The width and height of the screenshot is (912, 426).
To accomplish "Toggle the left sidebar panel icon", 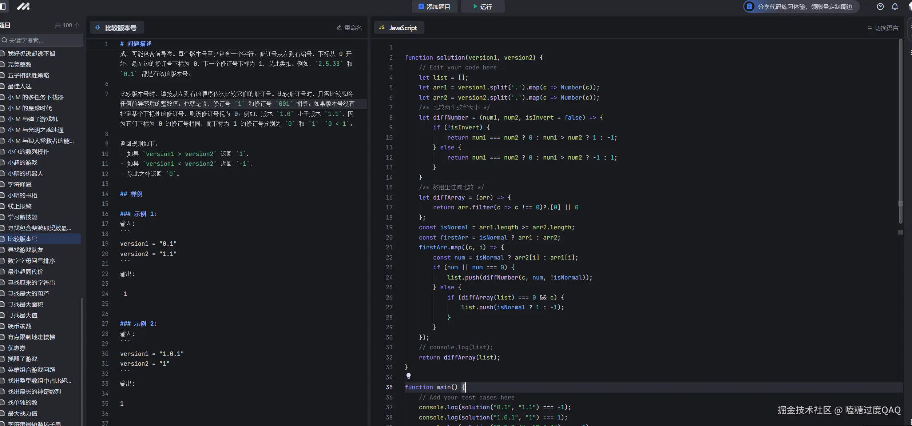I will (x=3, y=7).
